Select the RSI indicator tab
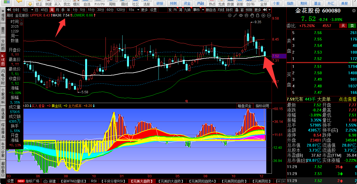Image resolution: width=357 pixels, height=184 pixels. (94, 181)
